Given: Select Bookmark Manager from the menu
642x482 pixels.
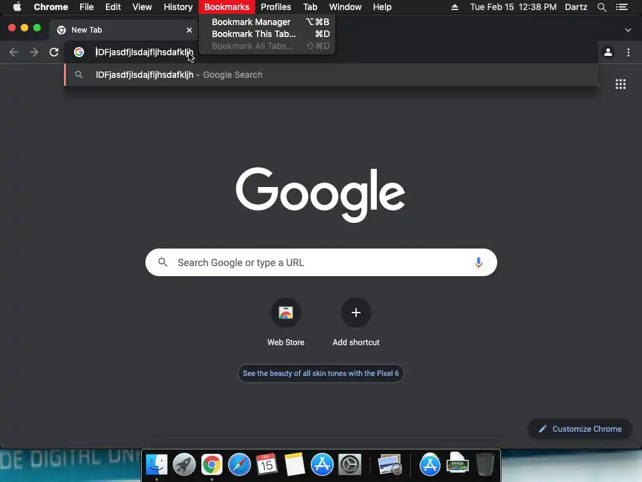Looking at the screenshot, I should tap(267, 22).
